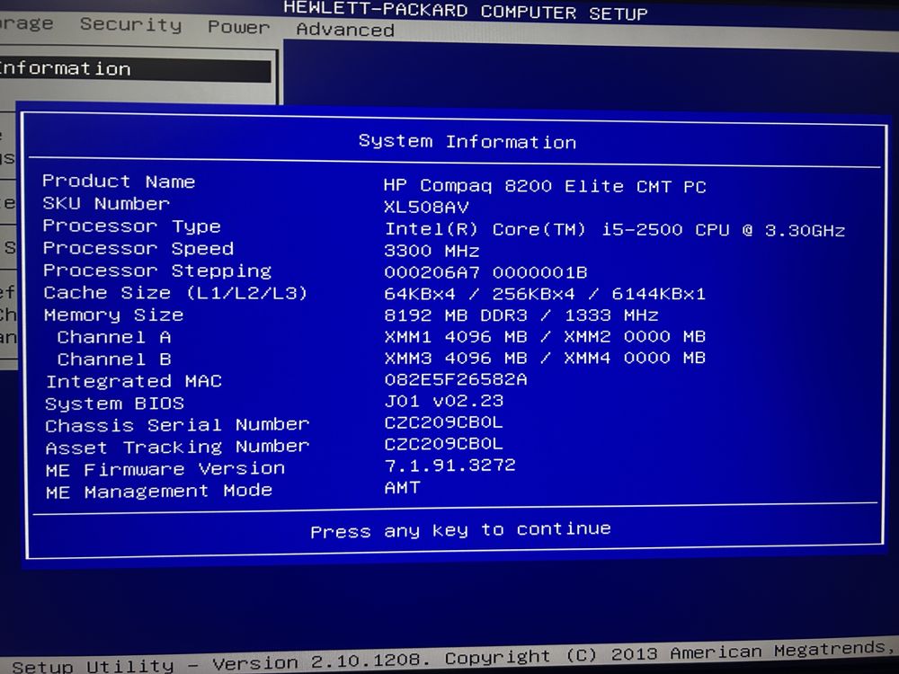Click the chassis serial value CZC209CB0L
Screen dimensions: 899x674
444,421
